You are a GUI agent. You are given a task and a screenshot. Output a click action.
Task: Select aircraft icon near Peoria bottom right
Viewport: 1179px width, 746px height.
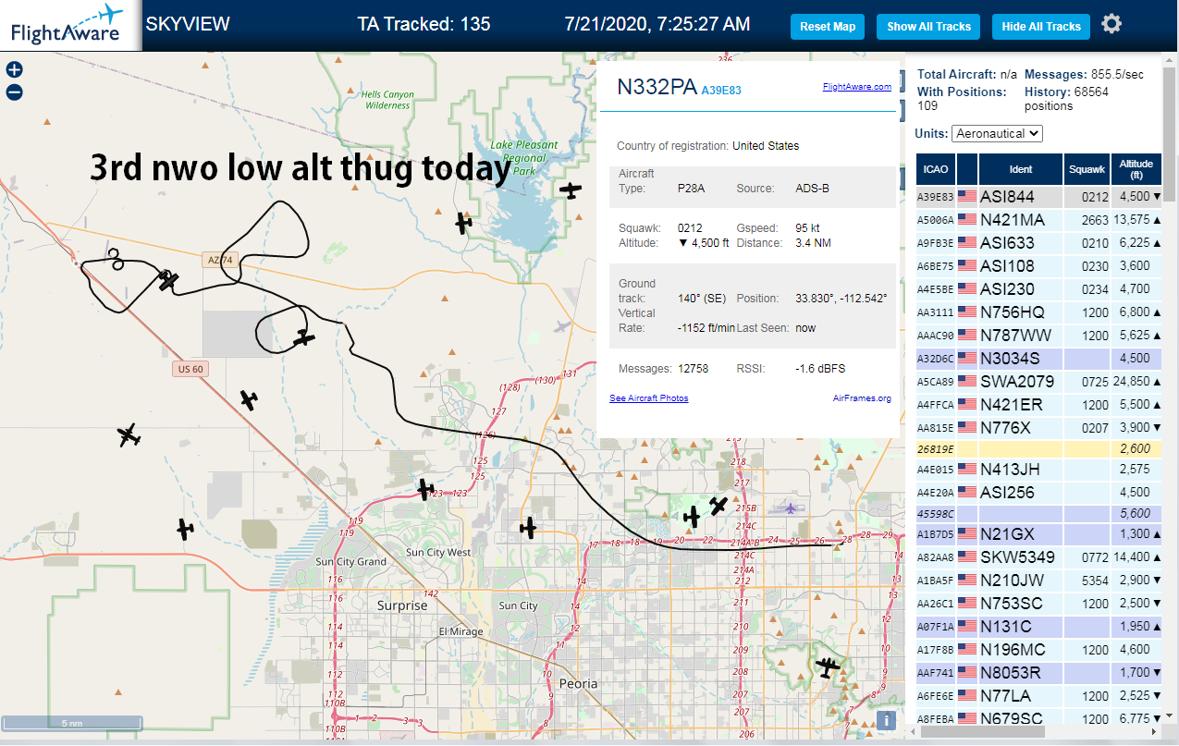pos(828,666)
